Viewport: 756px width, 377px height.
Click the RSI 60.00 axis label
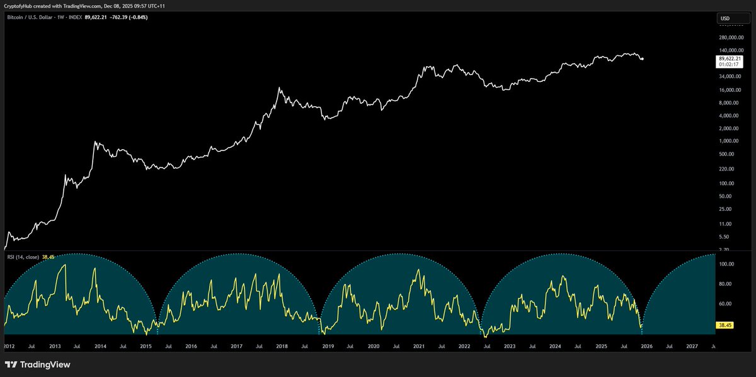point(725,303)
